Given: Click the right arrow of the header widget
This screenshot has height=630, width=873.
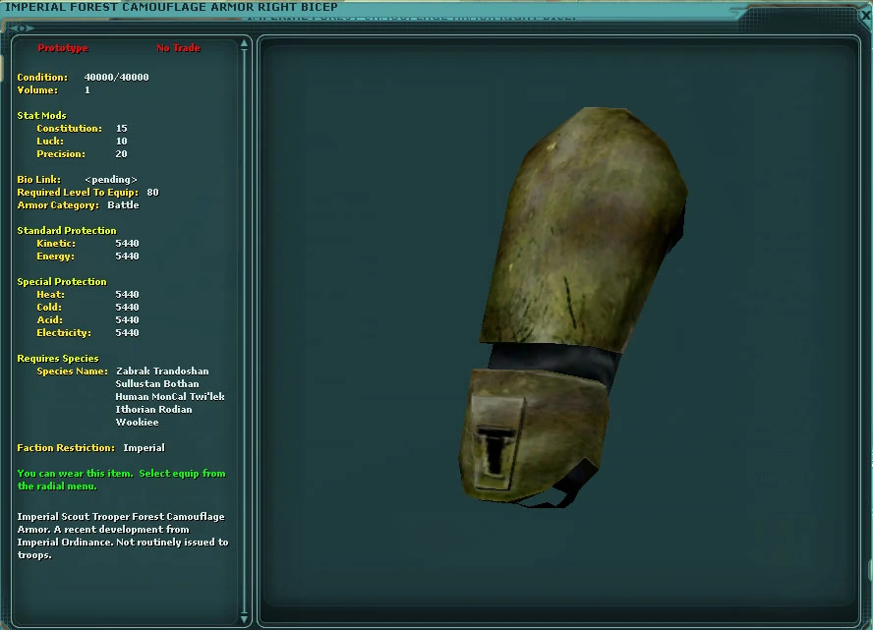Looking at the screenshot, I should 29,28.
